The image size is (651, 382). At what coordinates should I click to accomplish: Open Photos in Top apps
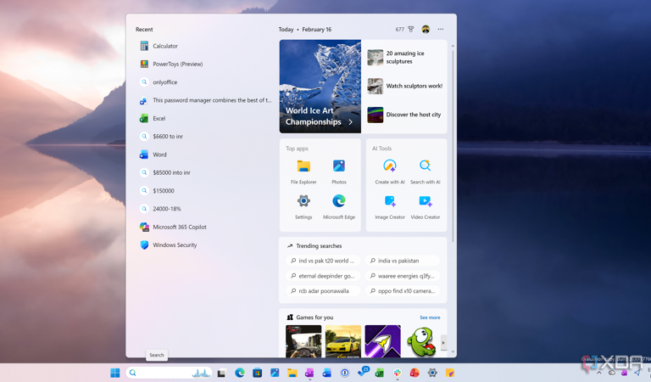pyautogui.click(x=339, y=172)
